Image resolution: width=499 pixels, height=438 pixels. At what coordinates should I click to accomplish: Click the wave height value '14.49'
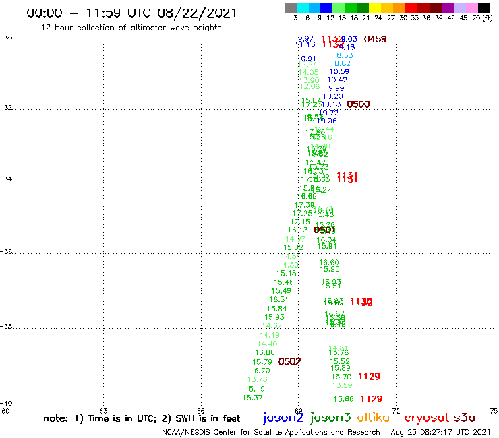(270, 335)
